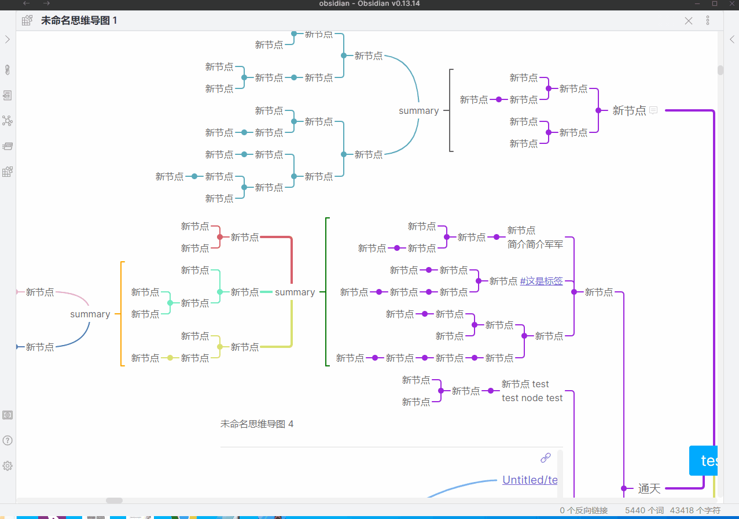Click the grid blocks ribbon icon
Viewport: 739px width, 519px height.
[x=8, y=172]
